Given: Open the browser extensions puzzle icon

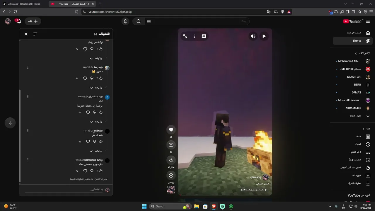Looking at the screenshot, I should click(336, 12).
